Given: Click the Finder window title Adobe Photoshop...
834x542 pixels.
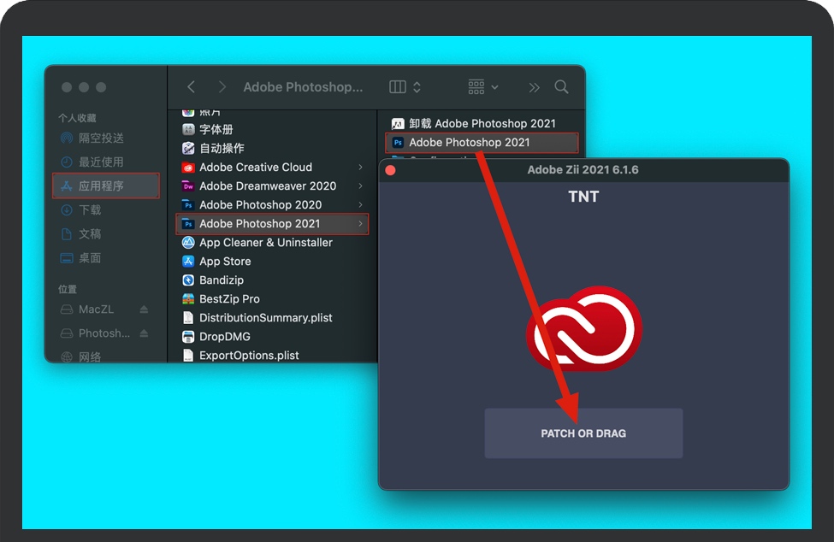Looking at the screenshot, I should click(303, 87).
